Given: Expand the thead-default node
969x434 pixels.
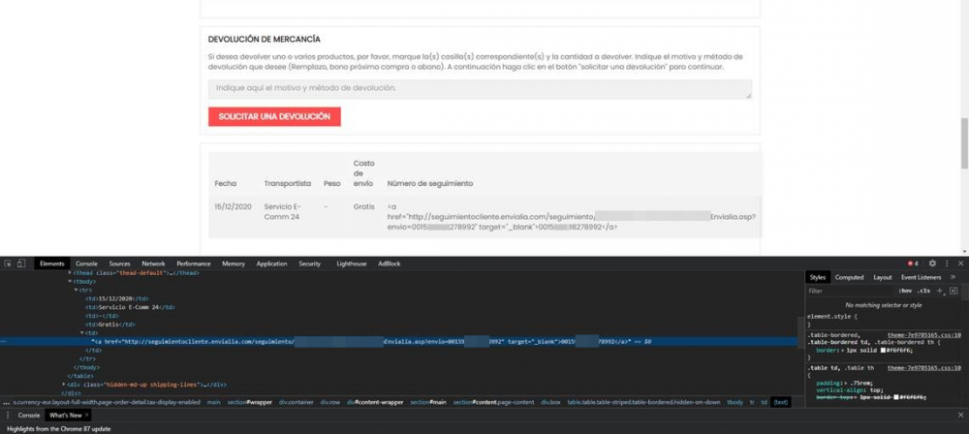Looking at the screenshot, I should point(70,272).
